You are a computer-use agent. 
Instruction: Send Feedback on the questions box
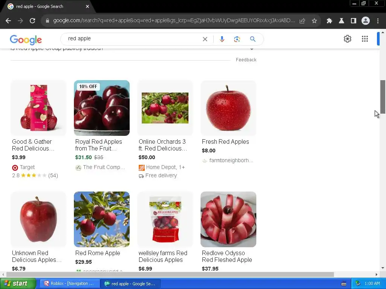246,60
